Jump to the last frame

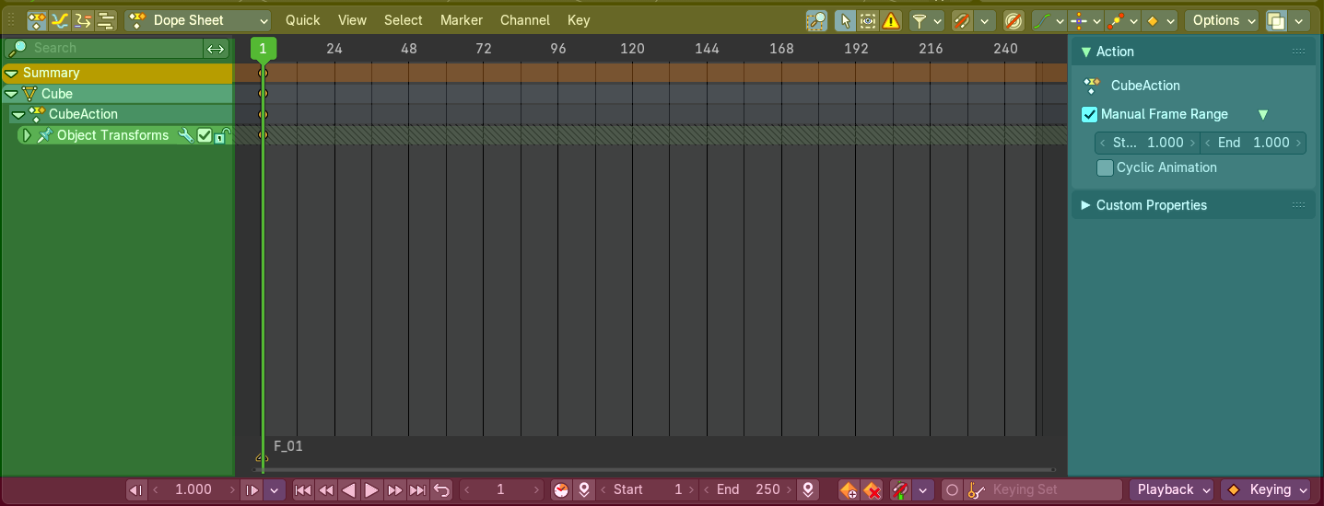point(417,490)
